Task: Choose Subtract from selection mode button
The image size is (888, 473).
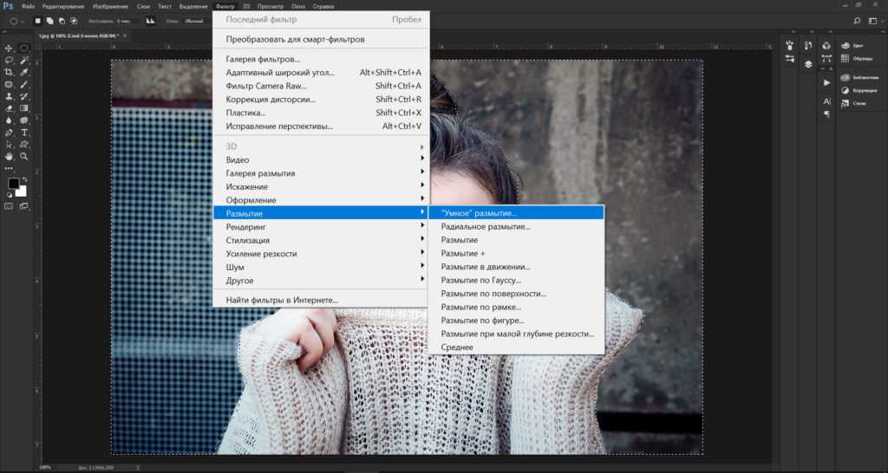Action: click(62, 21)
